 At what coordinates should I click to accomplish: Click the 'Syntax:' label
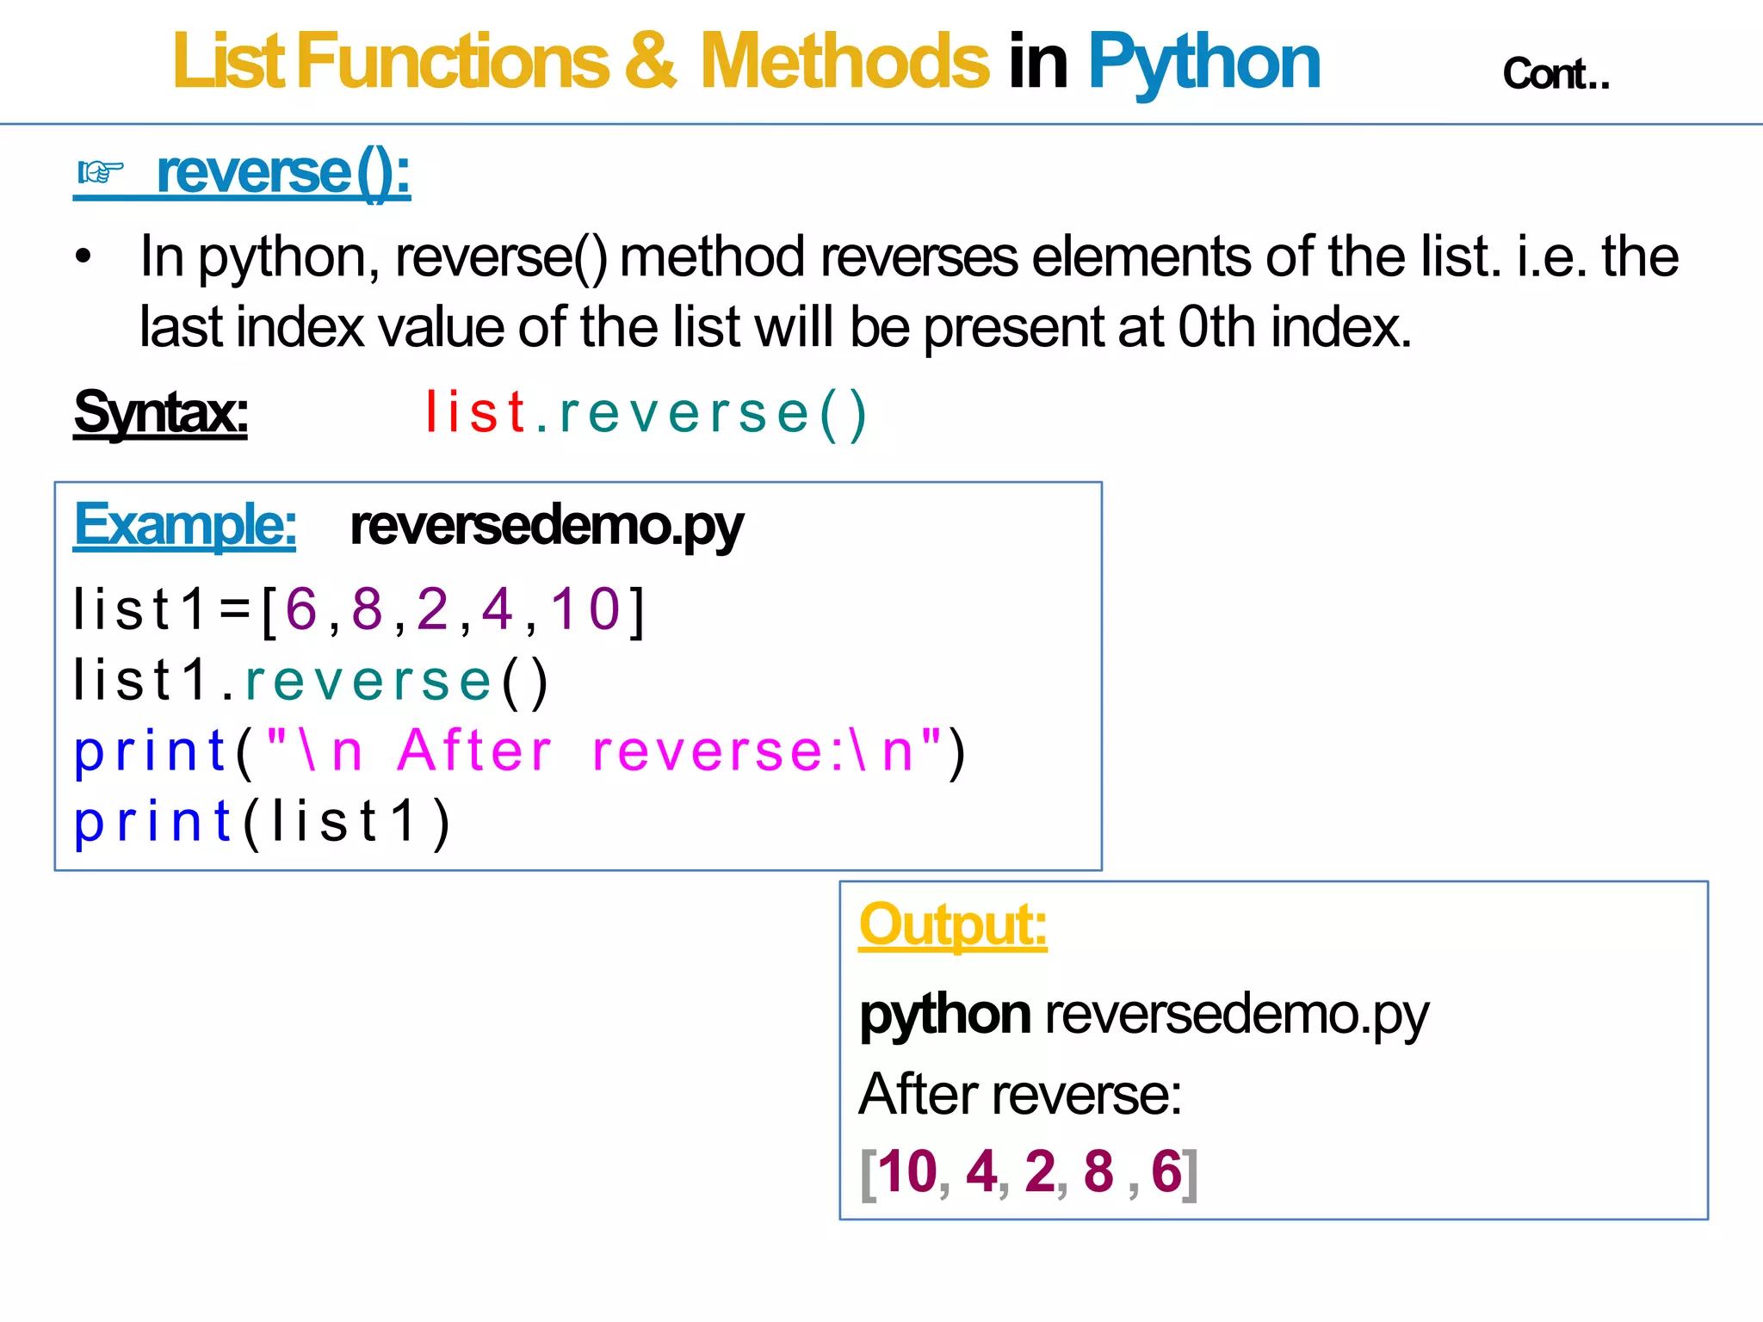[161, 414]
